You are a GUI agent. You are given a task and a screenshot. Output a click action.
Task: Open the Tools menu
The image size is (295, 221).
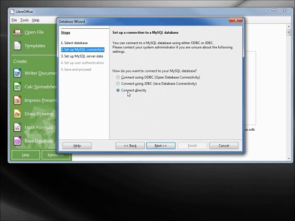tap(25, 20)
